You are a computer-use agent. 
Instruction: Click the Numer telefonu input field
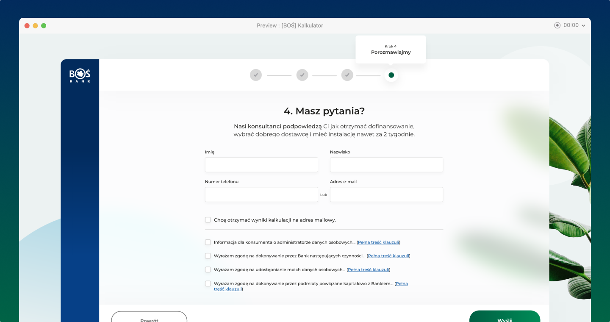coord(261,194)
